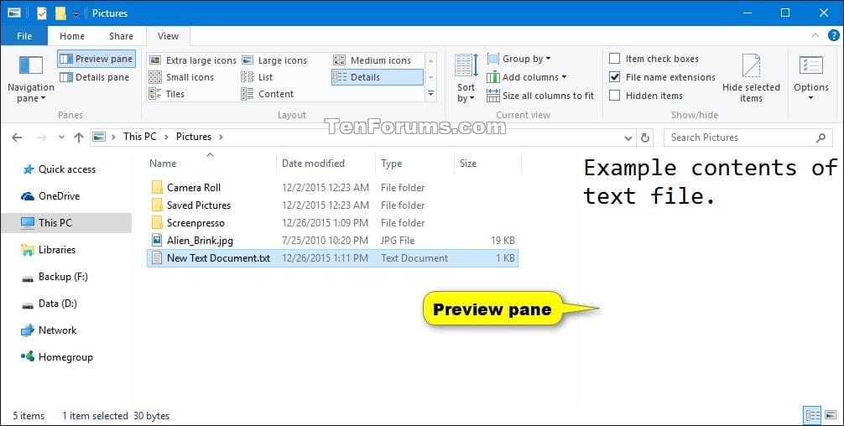This screenshot has width=844, height=426.
Task: Select Large icons layout
Action: [x=274, y=60]
